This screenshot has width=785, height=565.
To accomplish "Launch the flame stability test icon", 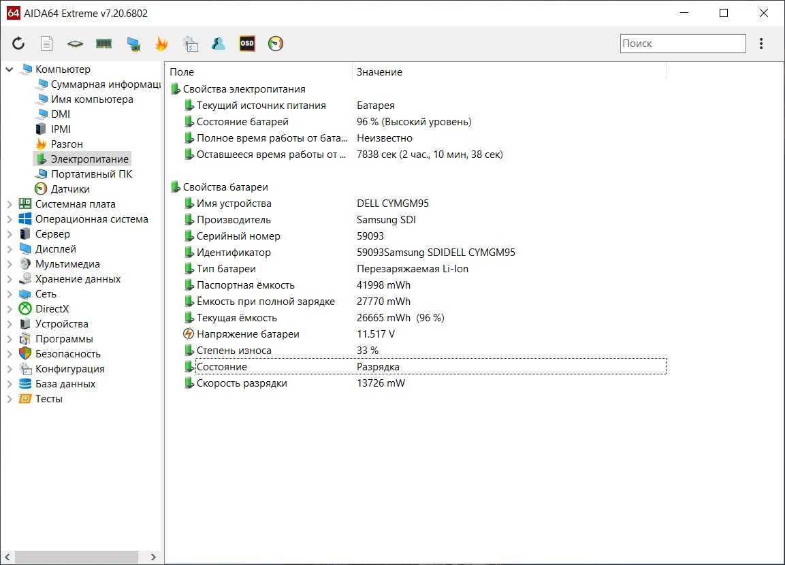I will click(161, 44).
